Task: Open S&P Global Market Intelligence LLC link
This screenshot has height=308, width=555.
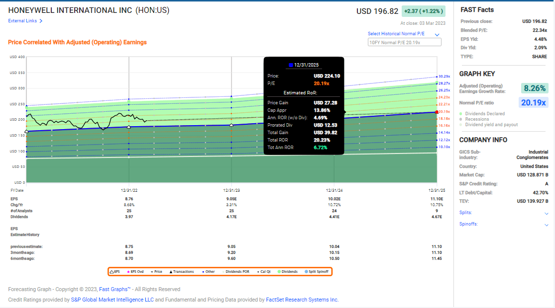Action: 112,300
